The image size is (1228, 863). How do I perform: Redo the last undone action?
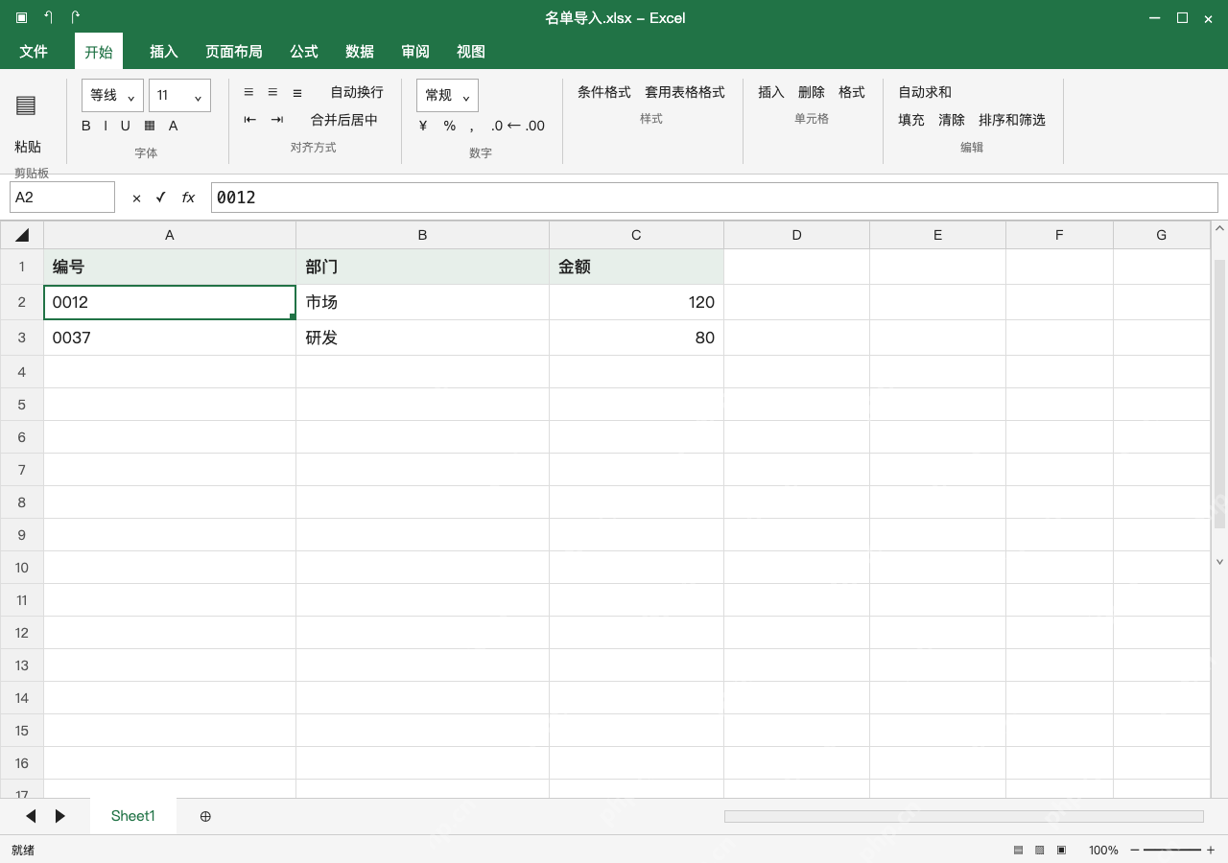[x=76, y=17]
